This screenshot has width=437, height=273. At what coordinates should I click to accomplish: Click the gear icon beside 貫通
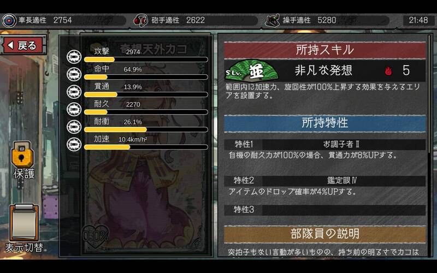74,92
